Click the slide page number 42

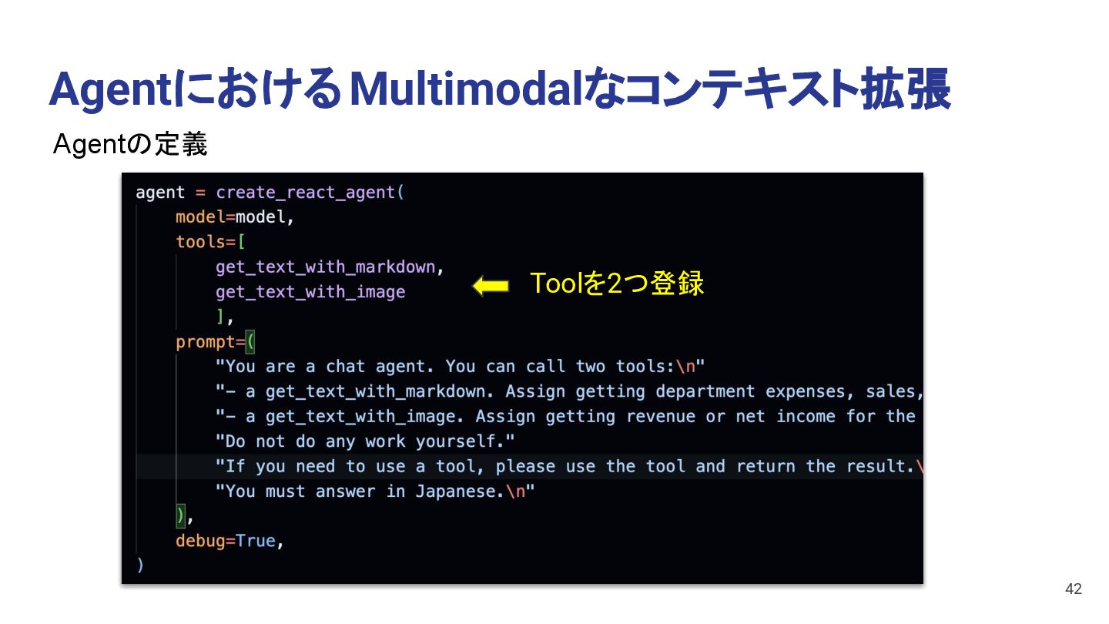(x=1074, y=589)
